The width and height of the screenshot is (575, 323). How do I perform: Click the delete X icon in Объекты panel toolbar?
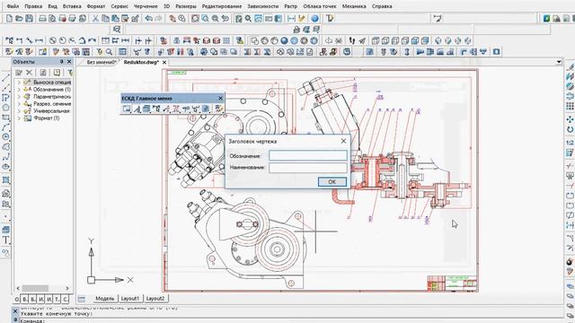pyautogui.click(x=29, y=73)
